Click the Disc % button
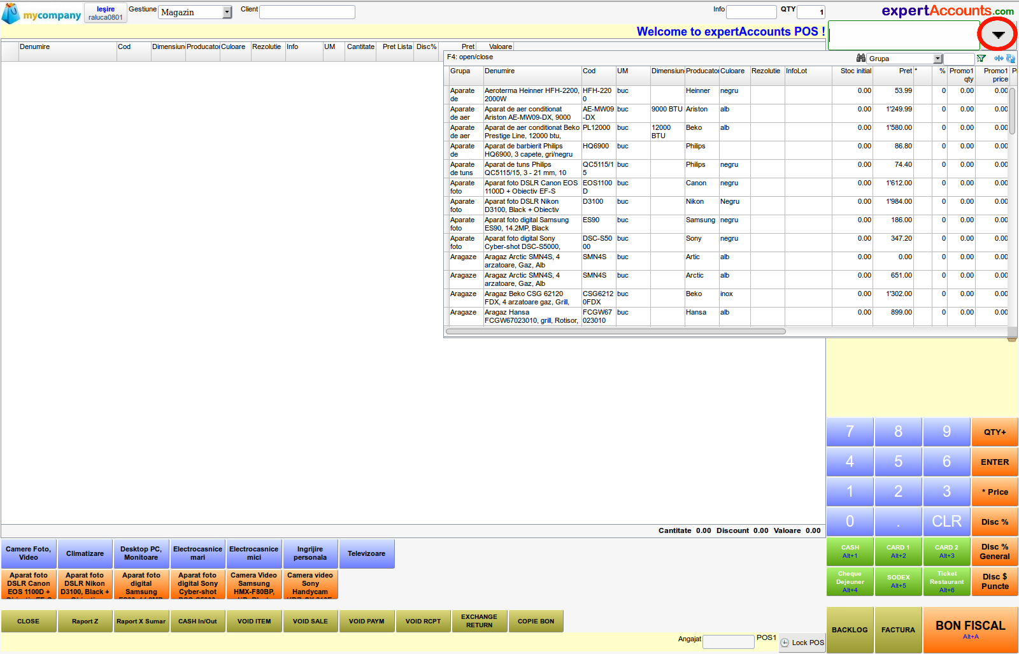The width and height of the screenshot is (1019, 654). pyautogui.click(x=995, y=522)
